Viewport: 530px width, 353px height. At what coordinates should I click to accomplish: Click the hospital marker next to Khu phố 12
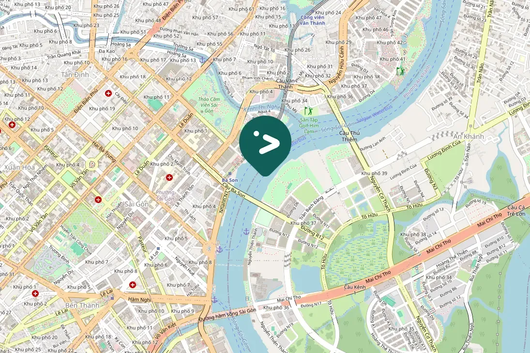(x=12, y=125)
